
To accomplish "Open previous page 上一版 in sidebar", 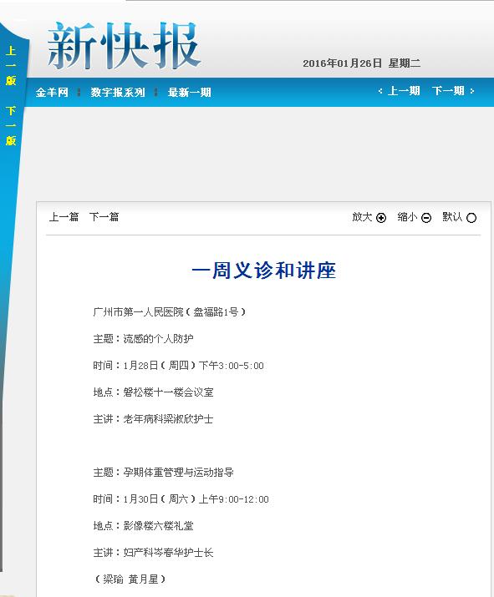I will [11, 65].
